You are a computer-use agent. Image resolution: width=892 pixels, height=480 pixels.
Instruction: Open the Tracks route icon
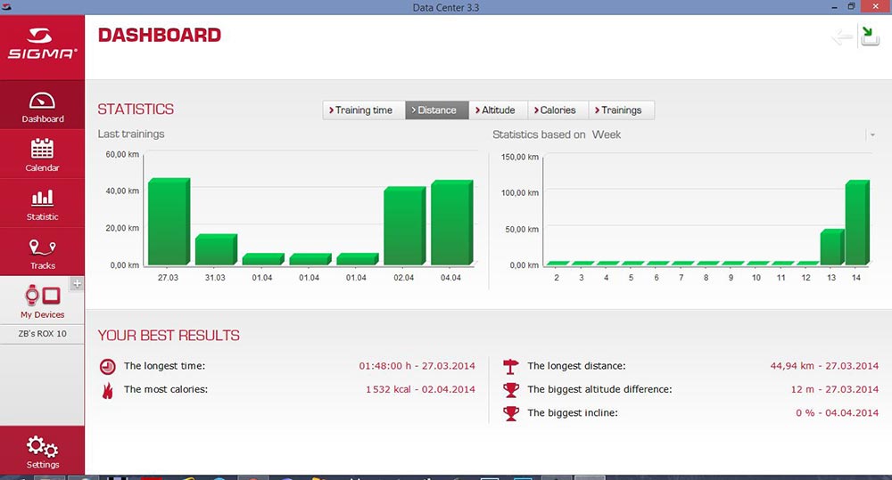tap(42, 247)
